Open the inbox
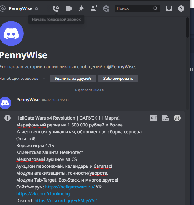Image resolution: width=194 pixels, height=205 pixels. 169,8
